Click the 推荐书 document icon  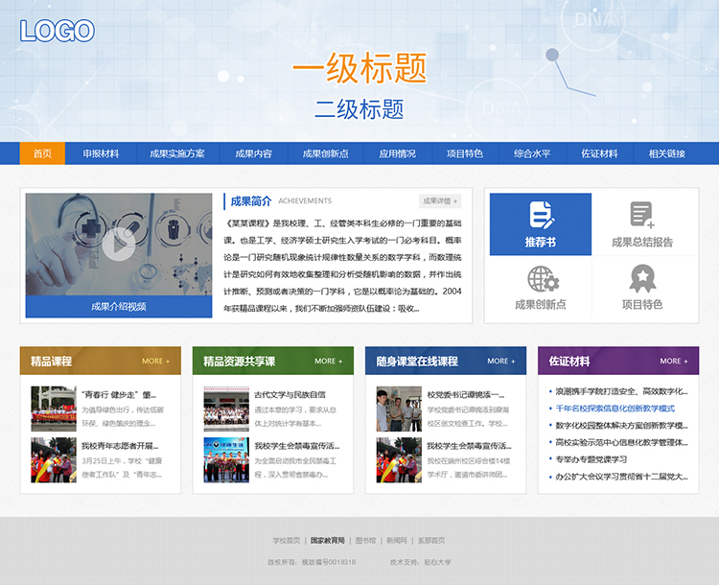(541, 215)
